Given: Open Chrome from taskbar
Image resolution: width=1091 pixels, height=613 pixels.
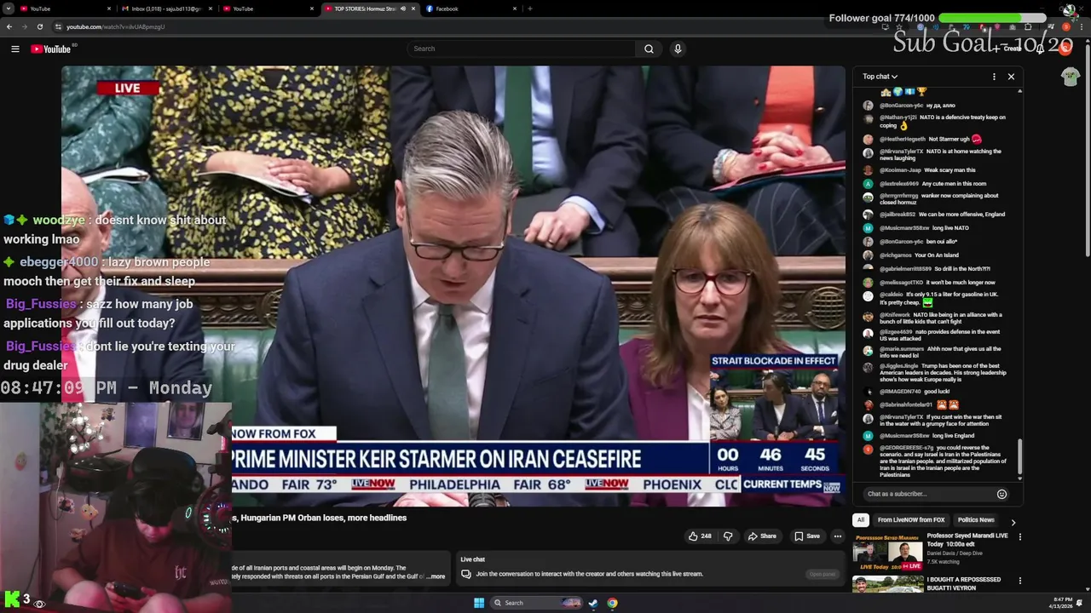Looking at the screenshot, I should (612, 603).
